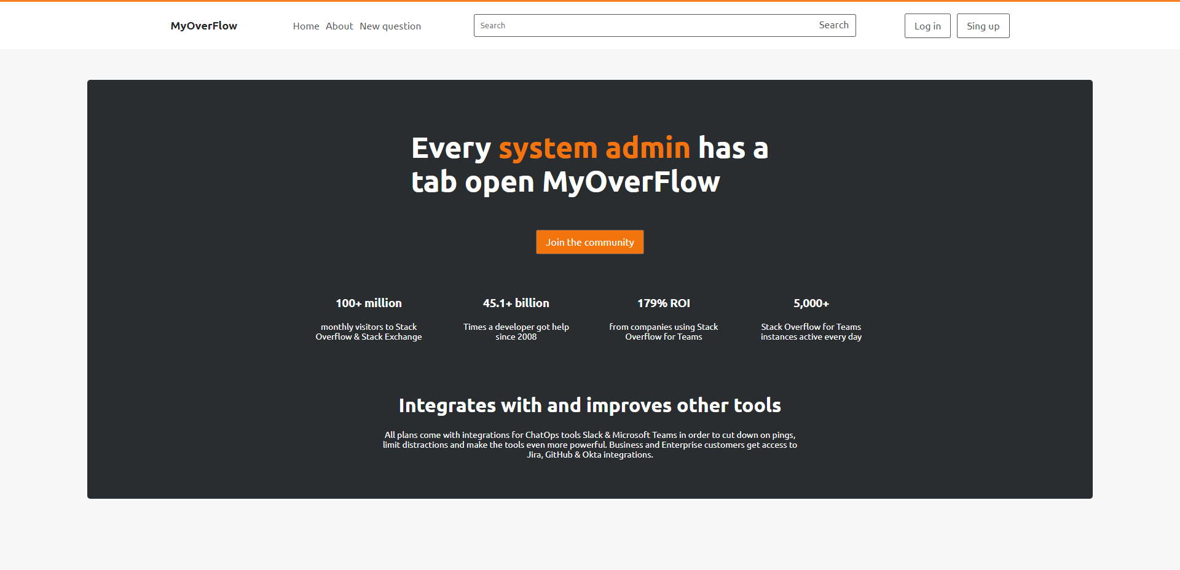The width and height of the screenshot is (1180, 570).
Task: Click the '179% ROI' statistic
Action: 664,303
